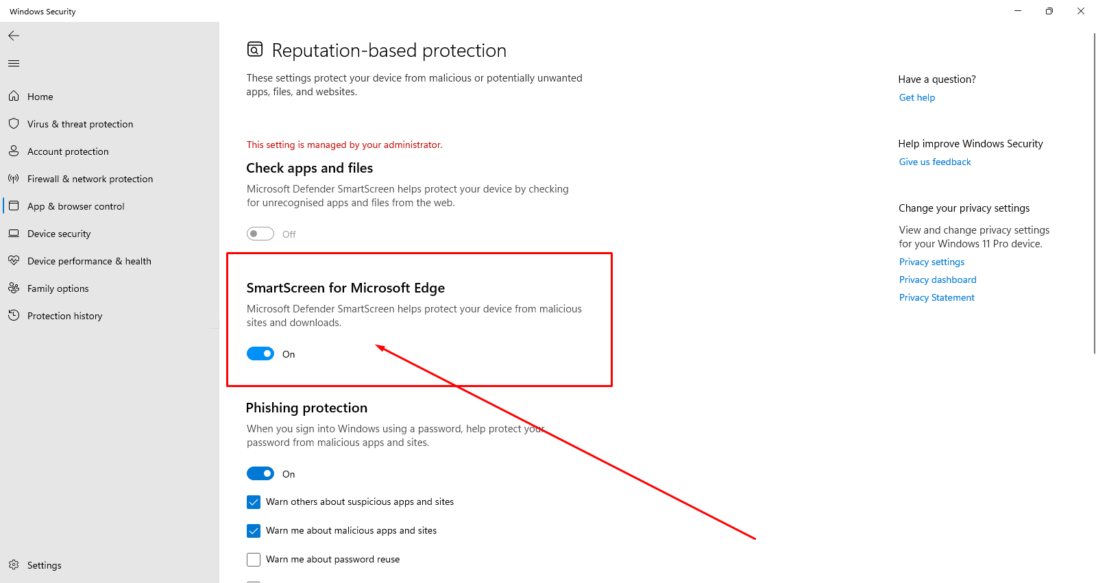
Task: Click the Account protection person icon
Action: point(14,151)
